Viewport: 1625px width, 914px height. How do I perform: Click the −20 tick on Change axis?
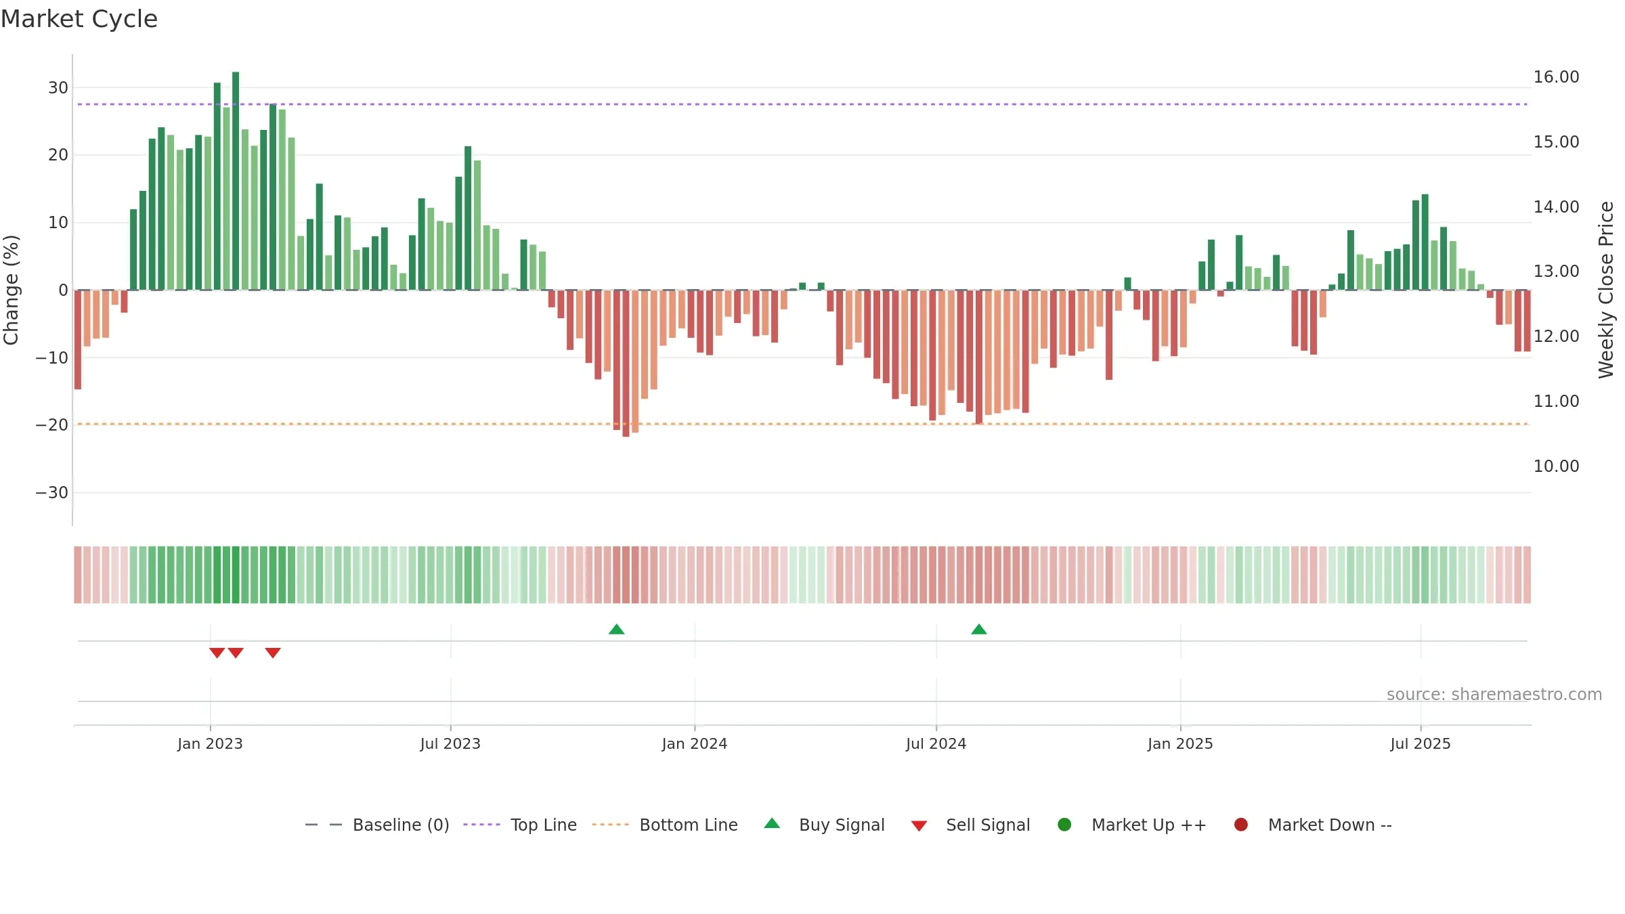52,425
